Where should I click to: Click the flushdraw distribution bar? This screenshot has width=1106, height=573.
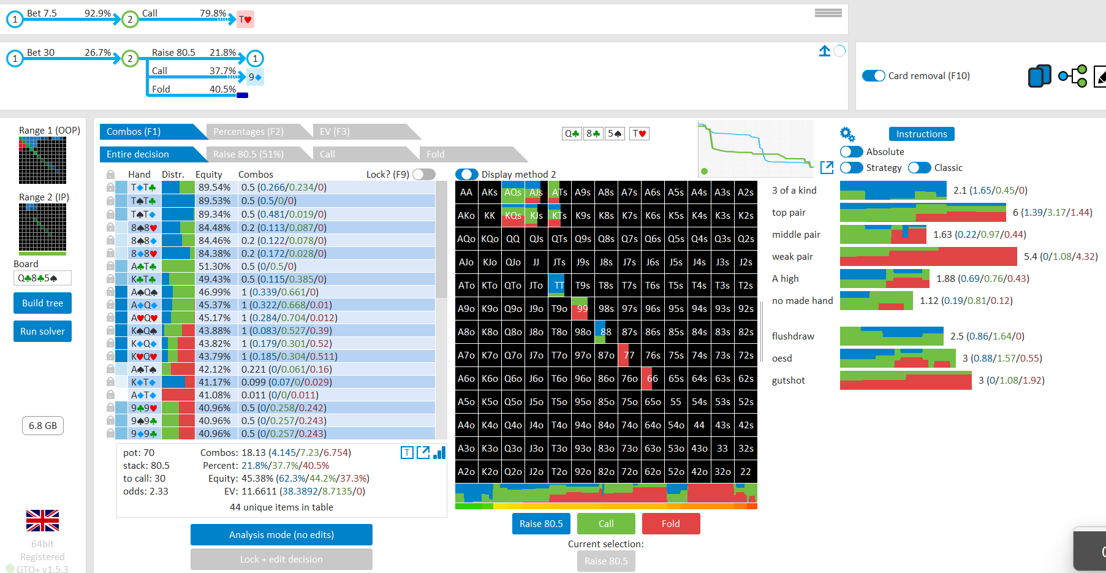(892, 336)
